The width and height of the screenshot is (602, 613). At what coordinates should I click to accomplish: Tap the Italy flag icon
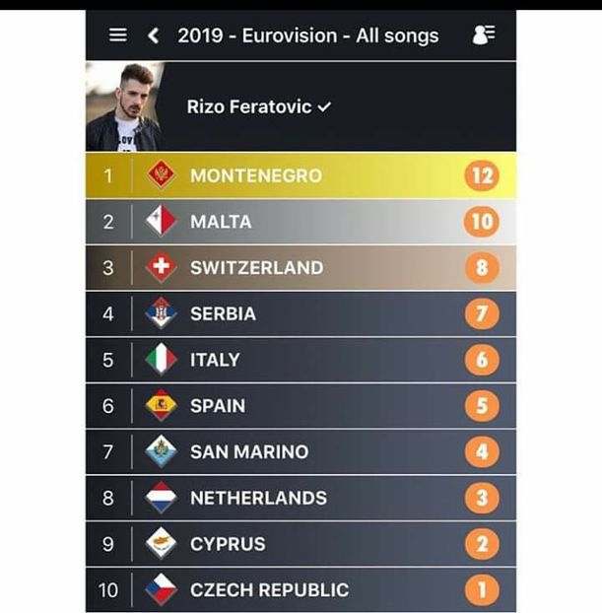[161, 360]
